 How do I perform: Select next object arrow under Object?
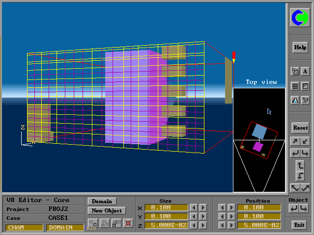pyautogui.click(x=305, y=209)
